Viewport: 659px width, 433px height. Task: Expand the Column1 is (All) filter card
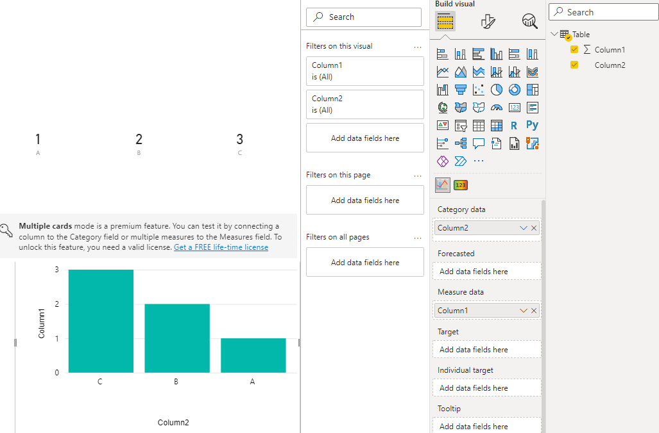point(365,71)
